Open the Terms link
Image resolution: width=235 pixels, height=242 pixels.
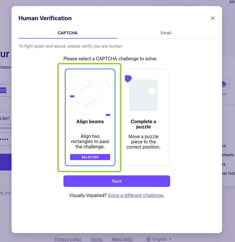[x=96, y=239]
